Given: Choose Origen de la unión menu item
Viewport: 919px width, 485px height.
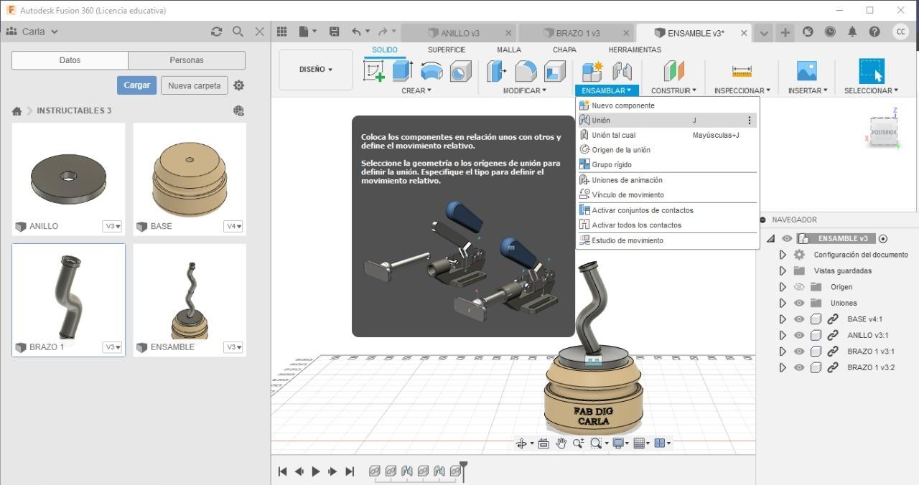Looking at the screenshot, I should click(x=667, y=150).
